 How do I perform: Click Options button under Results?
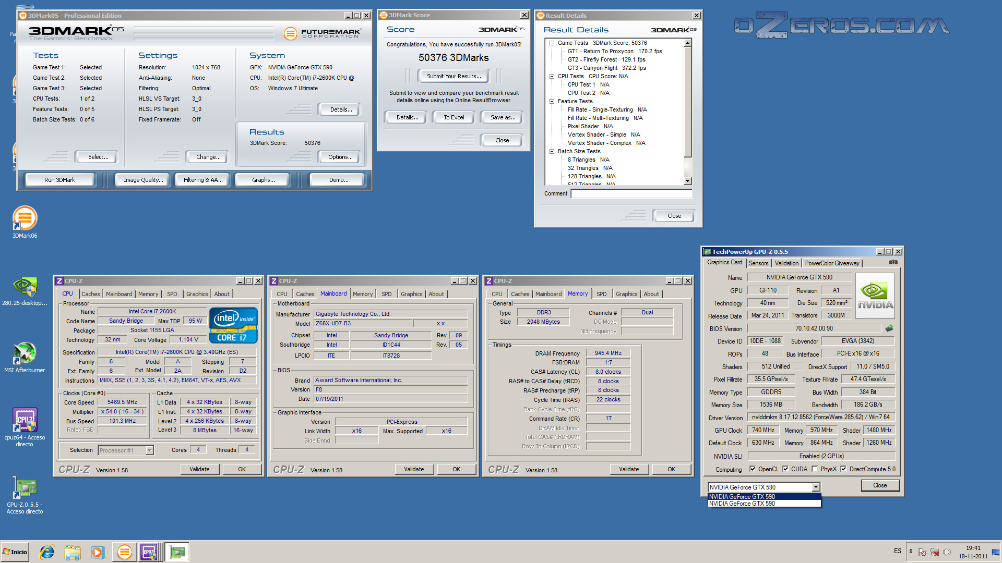pyautogui.click(x=340, y=157)
